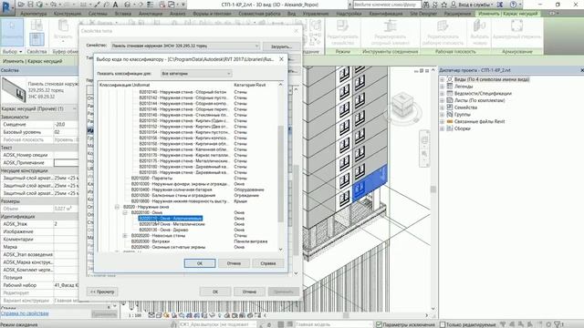Open the 'Выбор' panel dropdown in ribbon
This screenshot has width=584, height=328.
tap(12, 52)
